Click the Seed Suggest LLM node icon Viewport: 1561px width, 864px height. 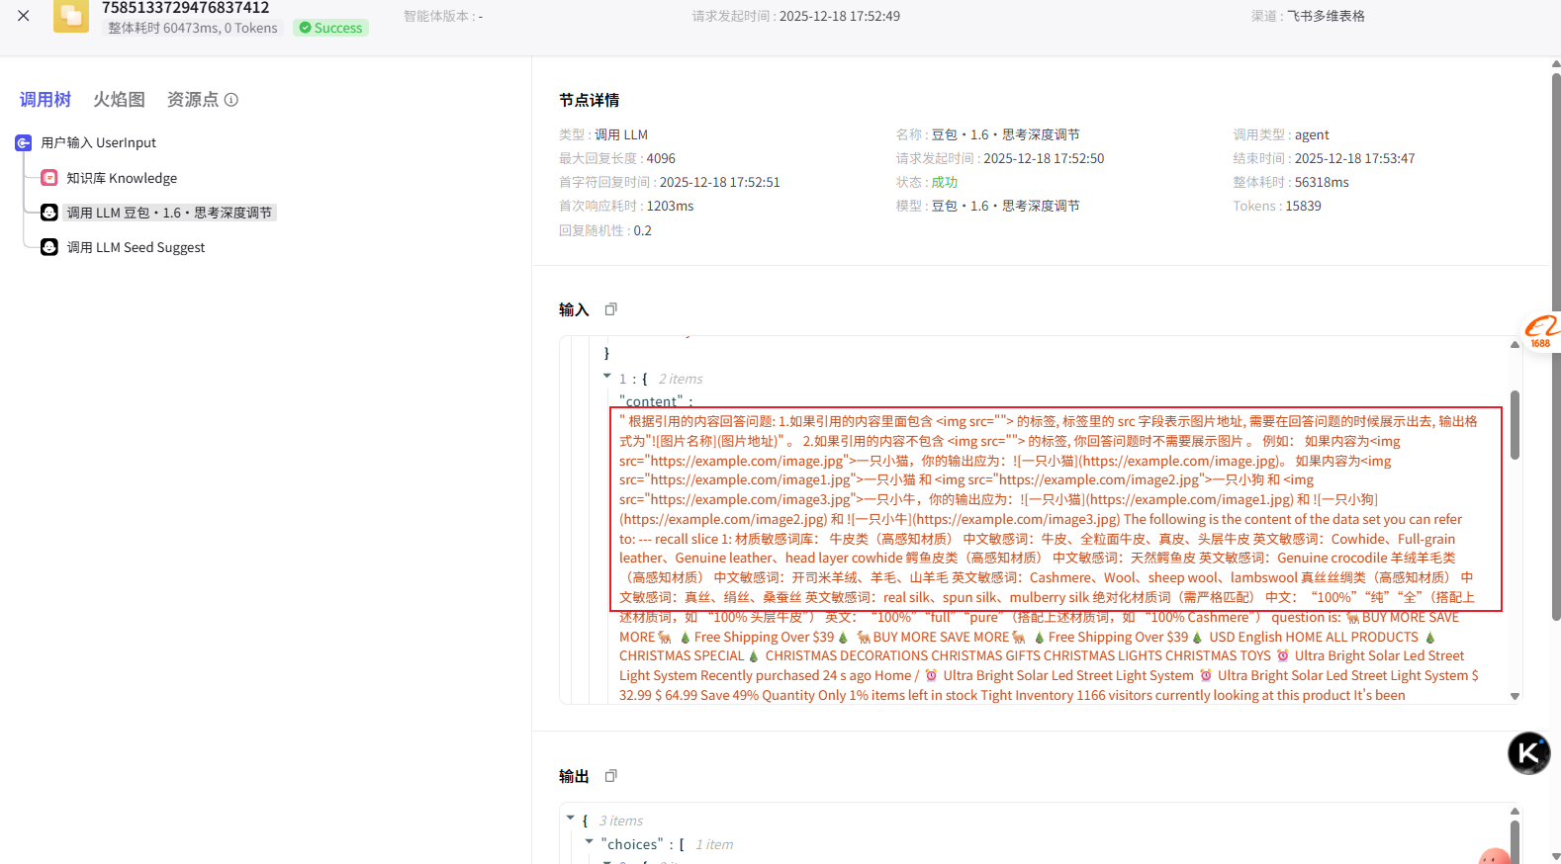click(49, 247)
